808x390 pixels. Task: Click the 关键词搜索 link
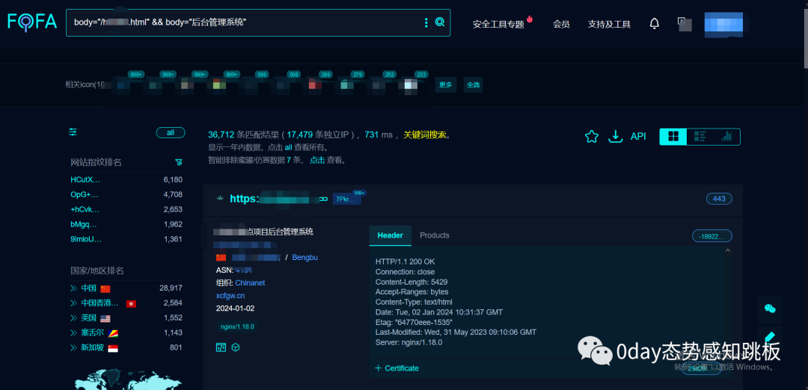click(x=425, y=134)
